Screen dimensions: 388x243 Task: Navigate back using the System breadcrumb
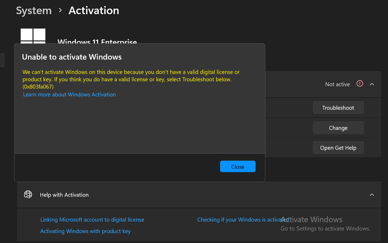tap(34, 10)
